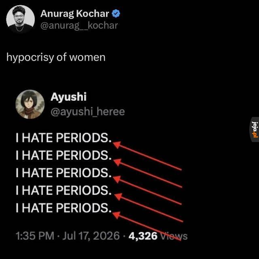Image resolution: width=259 pixels, height=259 pixels.
Task: Click the red arrowhead at the fourth PERIODS line
Action: [x=118, y=197]
